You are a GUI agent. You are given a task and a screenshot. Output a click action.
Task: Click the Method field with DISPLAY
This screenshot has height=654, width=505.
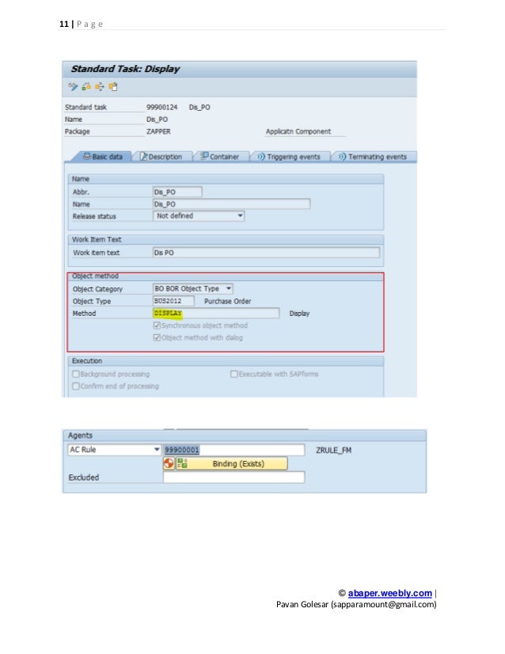216,313
